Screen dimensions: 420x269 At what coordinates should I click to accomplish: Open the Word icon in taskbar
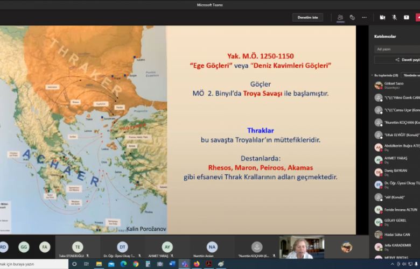[172, 264]
